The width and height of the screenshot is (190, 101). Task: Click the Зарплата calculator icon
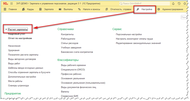coord(40,9)
